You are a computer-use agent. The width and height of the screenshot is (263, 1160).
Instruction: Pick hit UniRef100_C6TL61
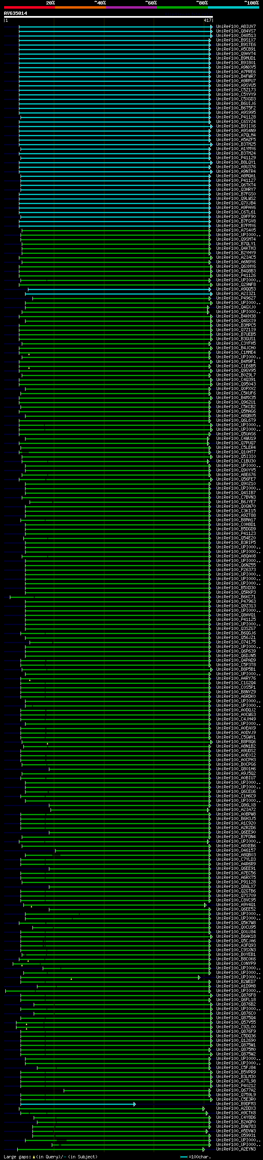pos(236,212)
